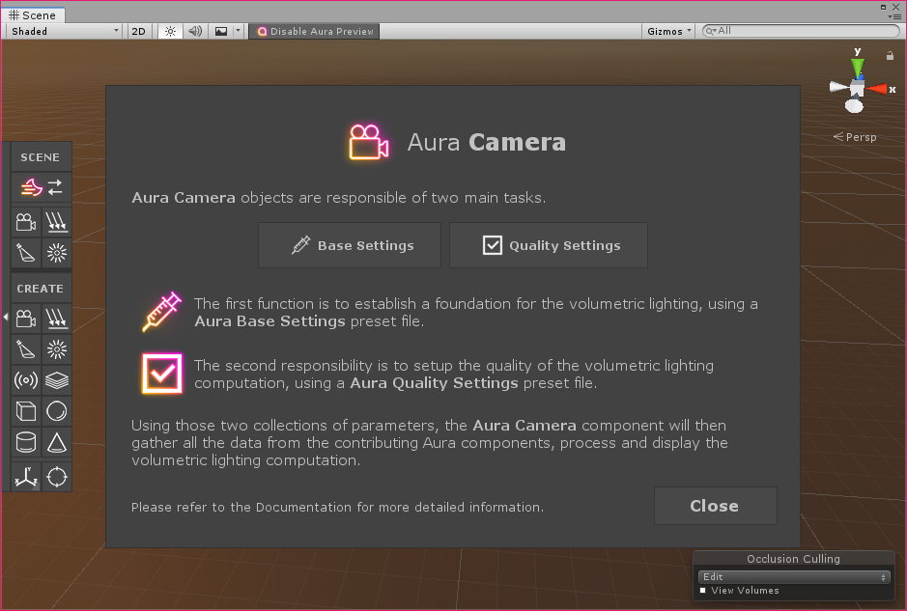Click the Occlusion Culling panel title

click(794, 559)
